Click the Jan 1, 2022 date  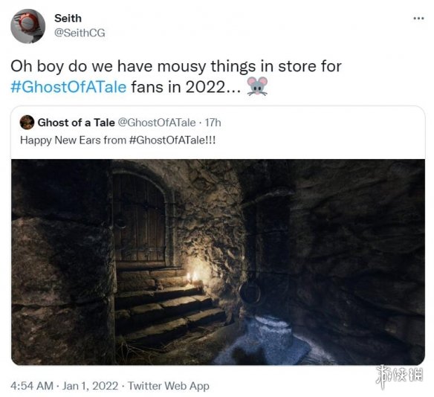pos(90,386)
